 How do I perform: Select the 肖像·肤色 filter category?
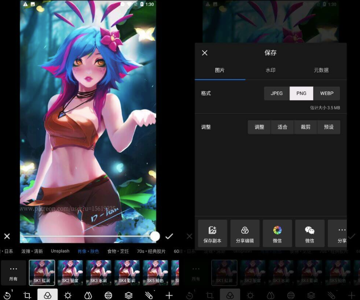(88, 251)
